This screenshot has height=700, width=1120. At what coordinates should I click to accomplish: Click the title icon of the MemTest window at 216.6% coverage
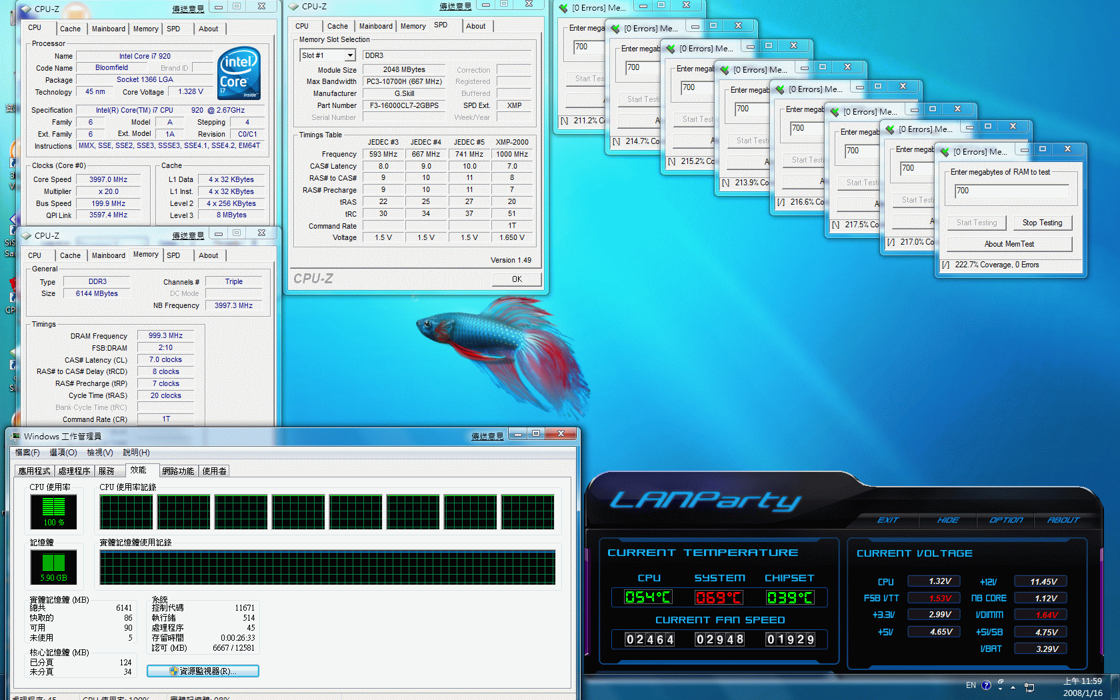point(780,89)
